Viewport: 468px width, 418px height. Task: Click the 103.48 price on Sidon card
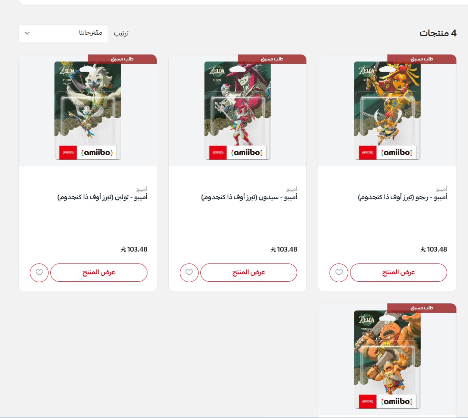point(284,249)
